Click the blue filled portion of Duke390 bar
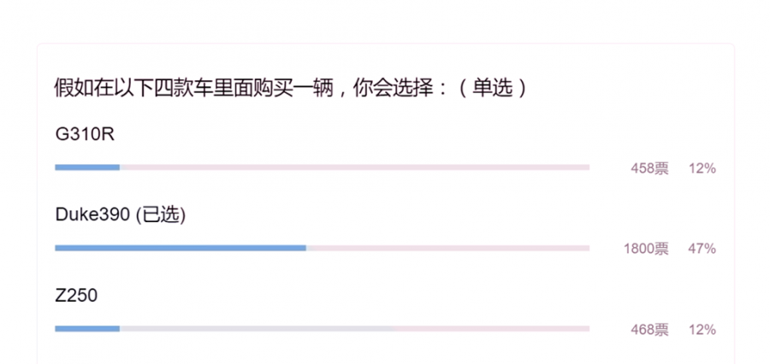The image size is (770, 364). 180,248
